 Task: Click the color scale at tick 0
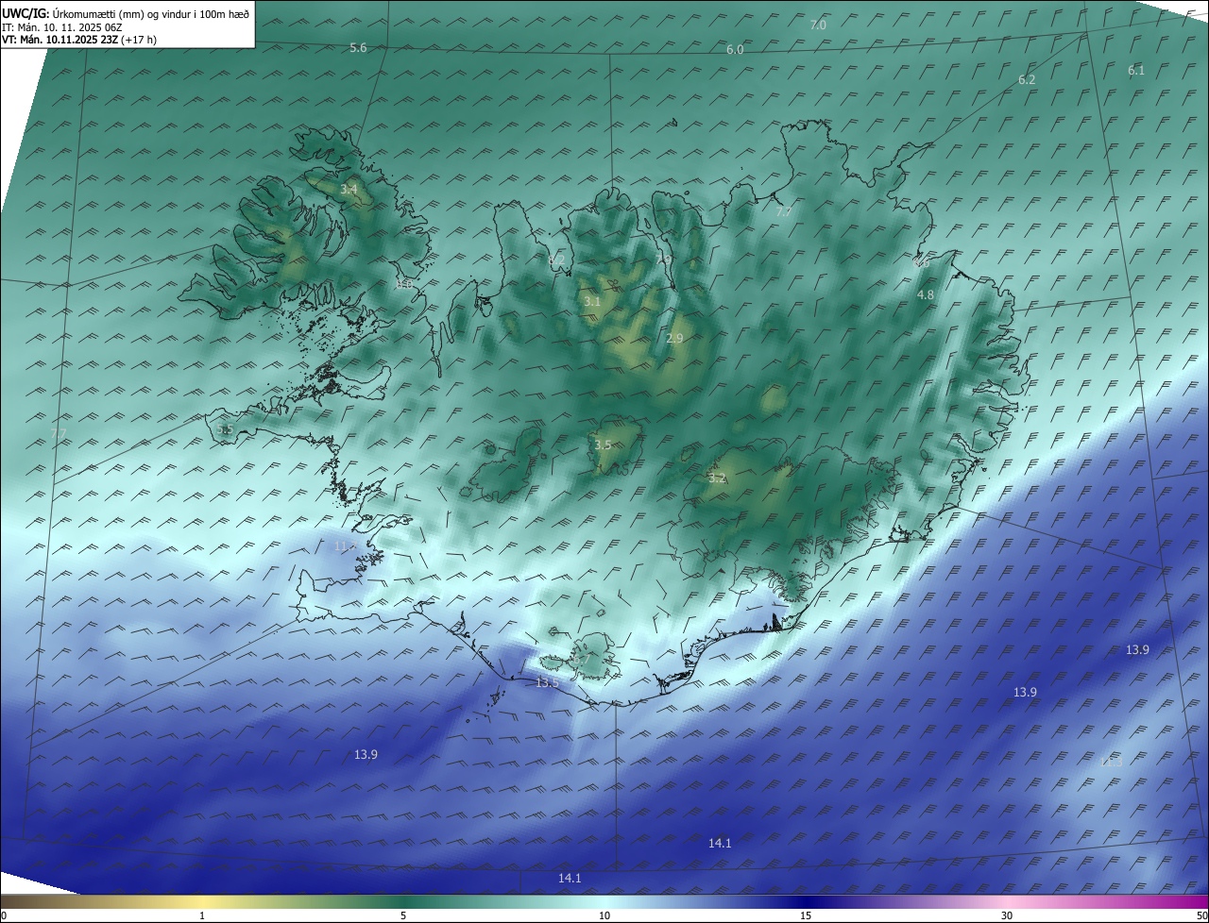3,915
